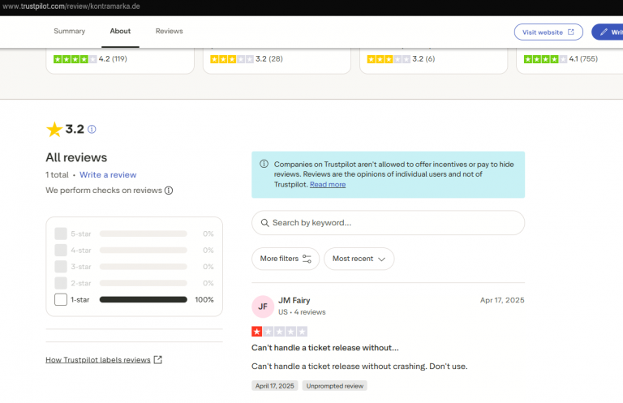The width and height of the screenshot is (623, 403).
Task: Click the Visit website button
Action: (548, 32)
